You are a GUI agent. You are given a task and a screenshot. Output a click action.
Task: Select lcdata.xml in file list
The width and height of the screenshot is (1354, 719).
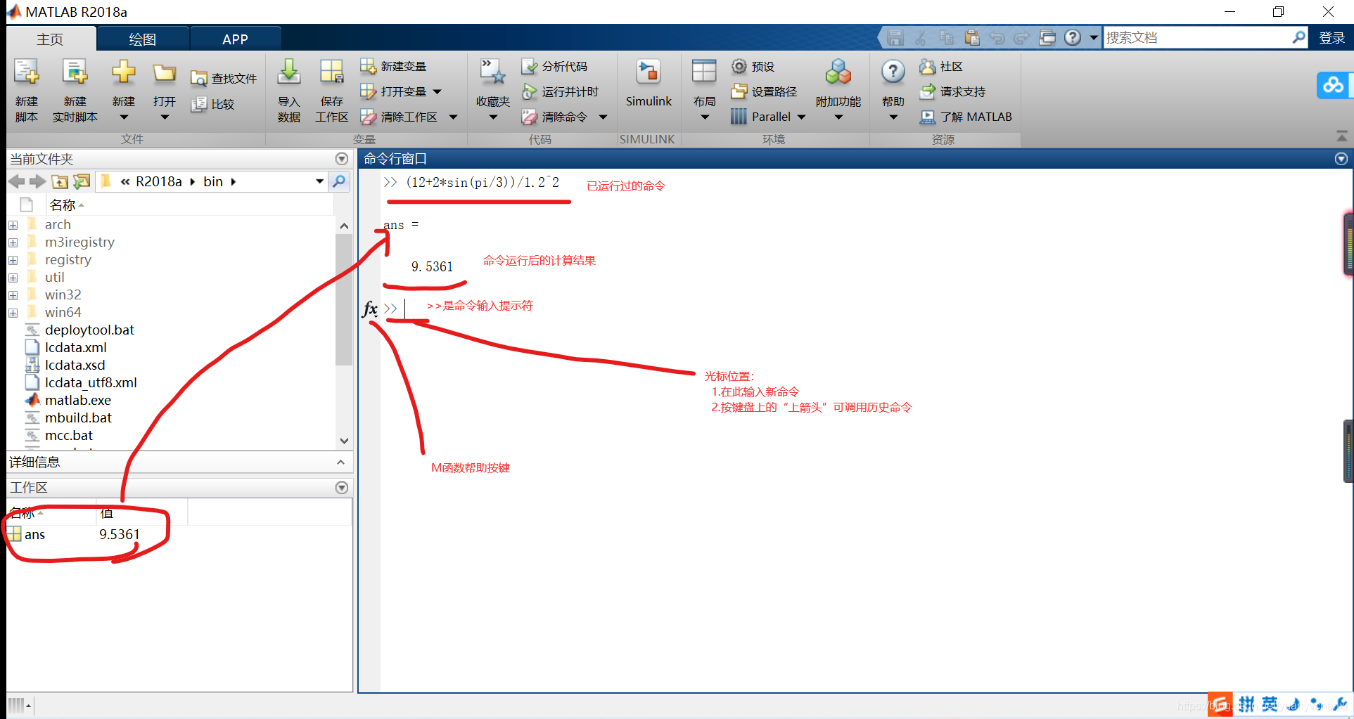(x=75, y=348)
